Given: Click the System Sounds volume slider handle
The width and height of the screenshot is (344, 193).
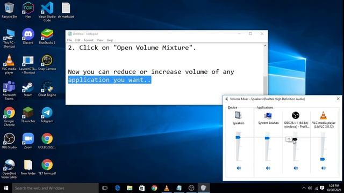Looking at the screenshot, I should point(267,138).
